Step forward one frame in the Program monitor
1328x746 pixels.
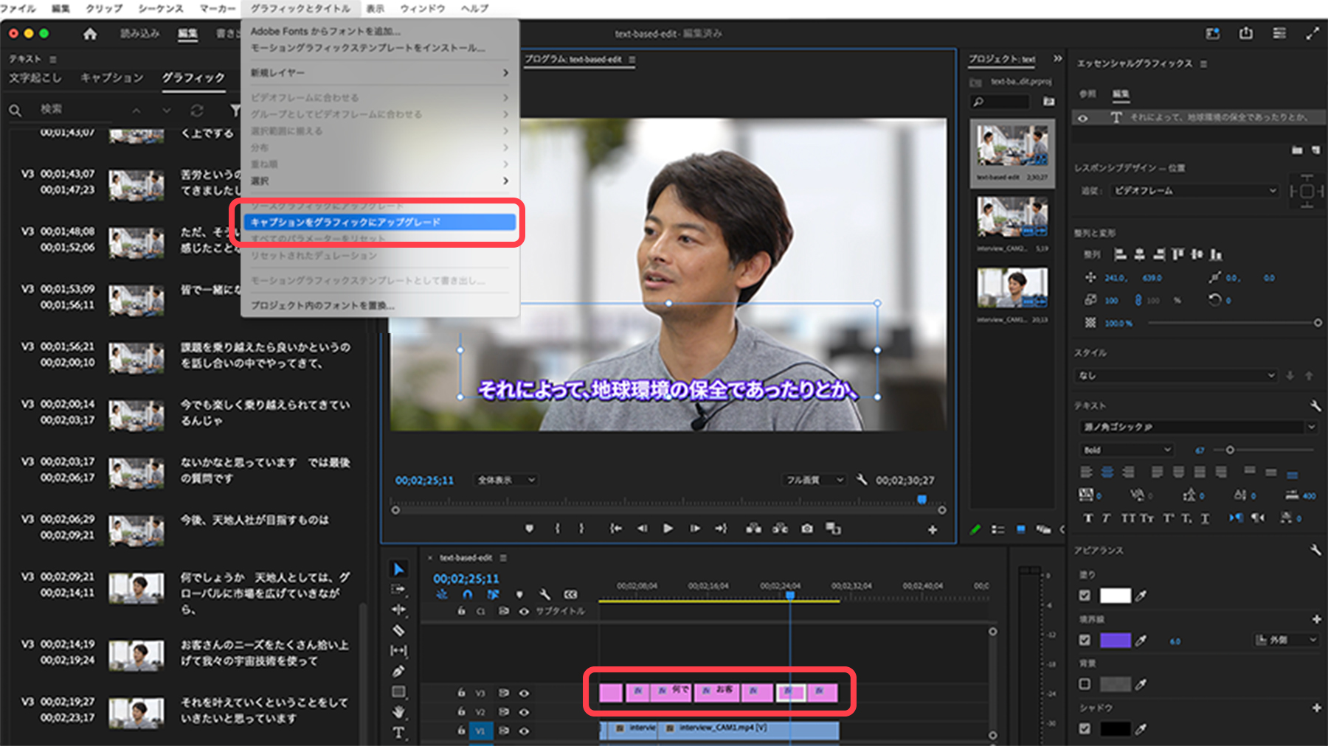click(695, 529)
